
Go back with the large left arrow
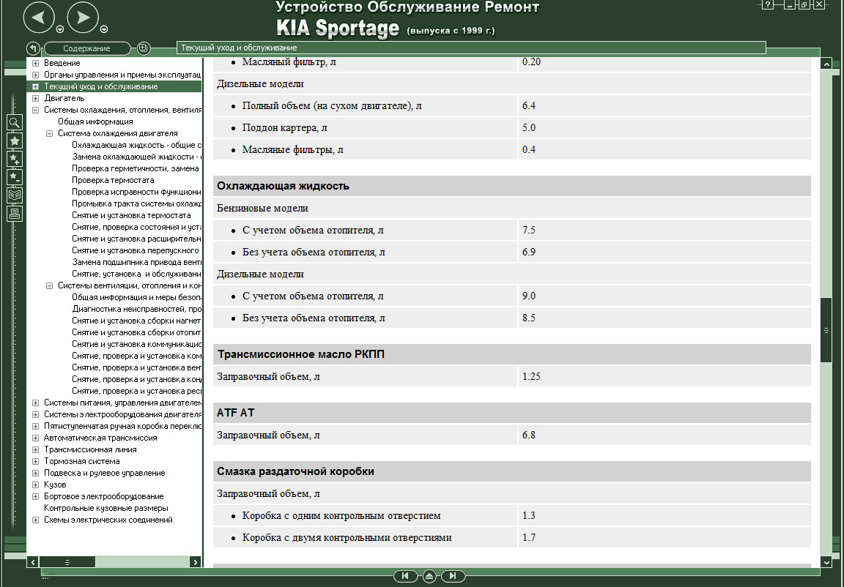click(x=39, y=18)
